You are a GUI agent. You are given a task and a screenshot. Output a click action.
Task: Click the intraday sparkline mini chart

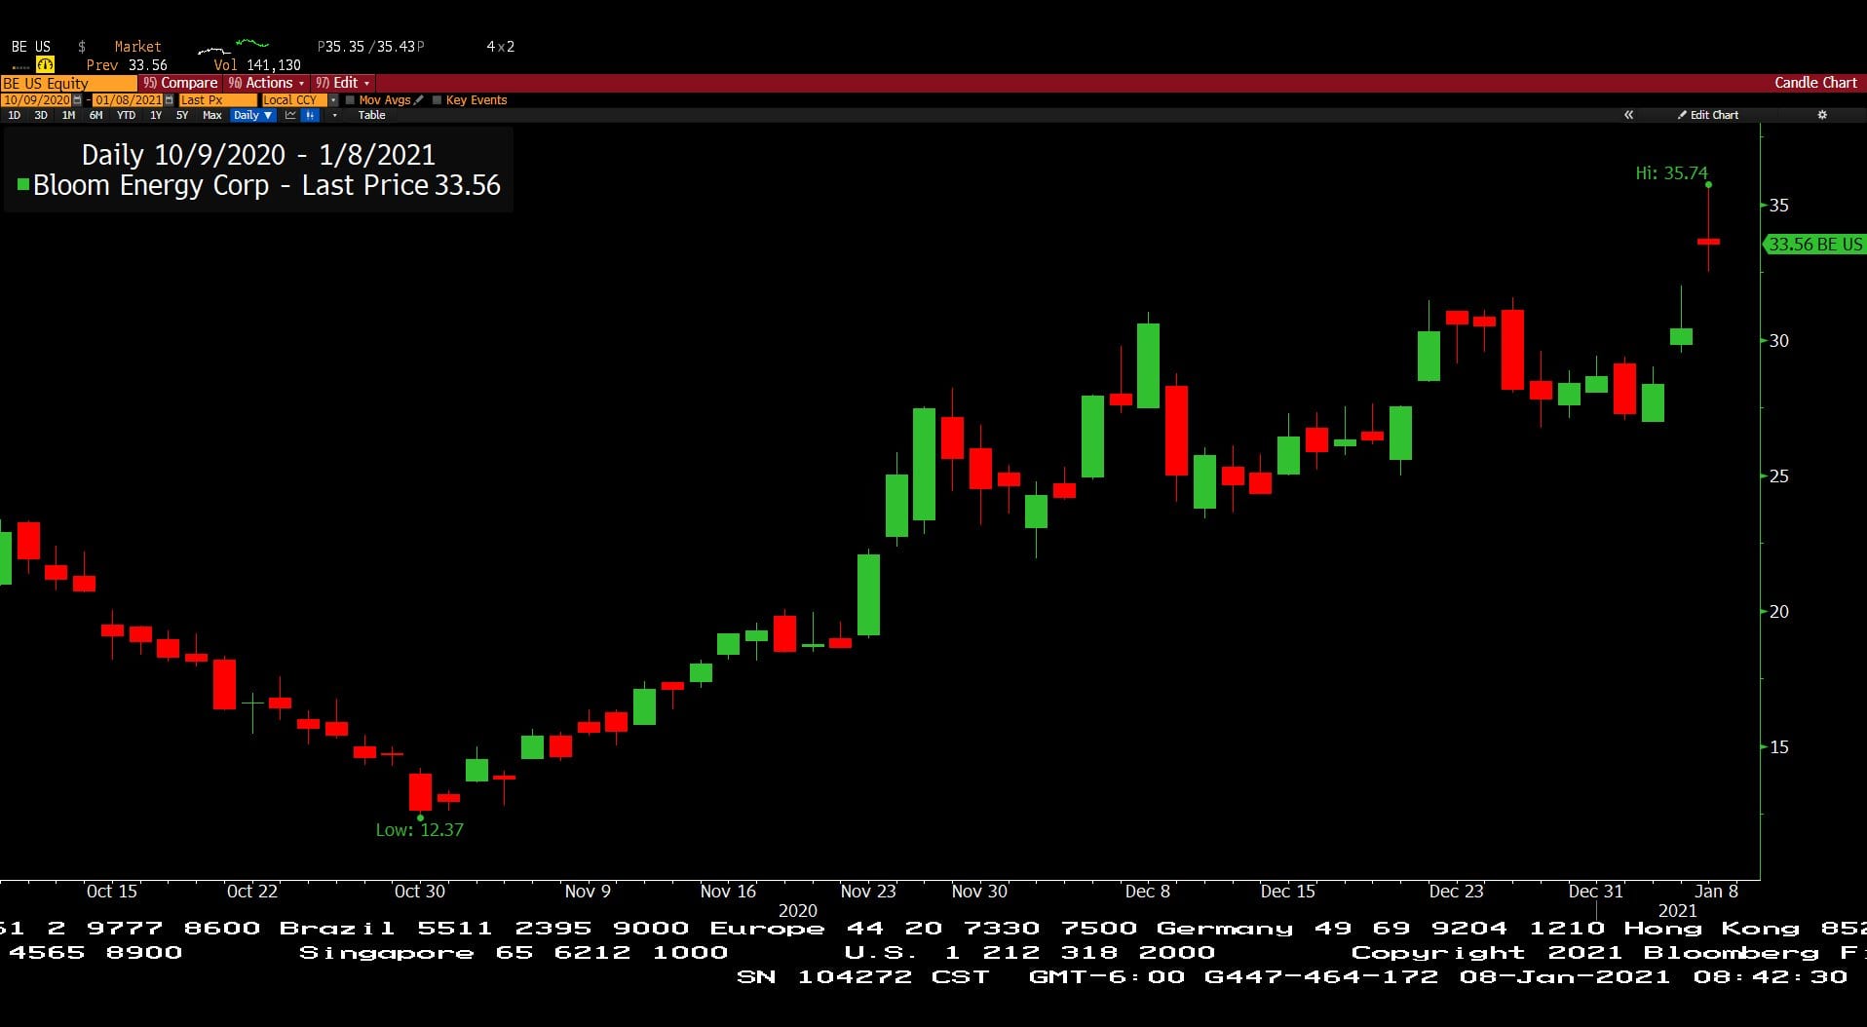233,46
